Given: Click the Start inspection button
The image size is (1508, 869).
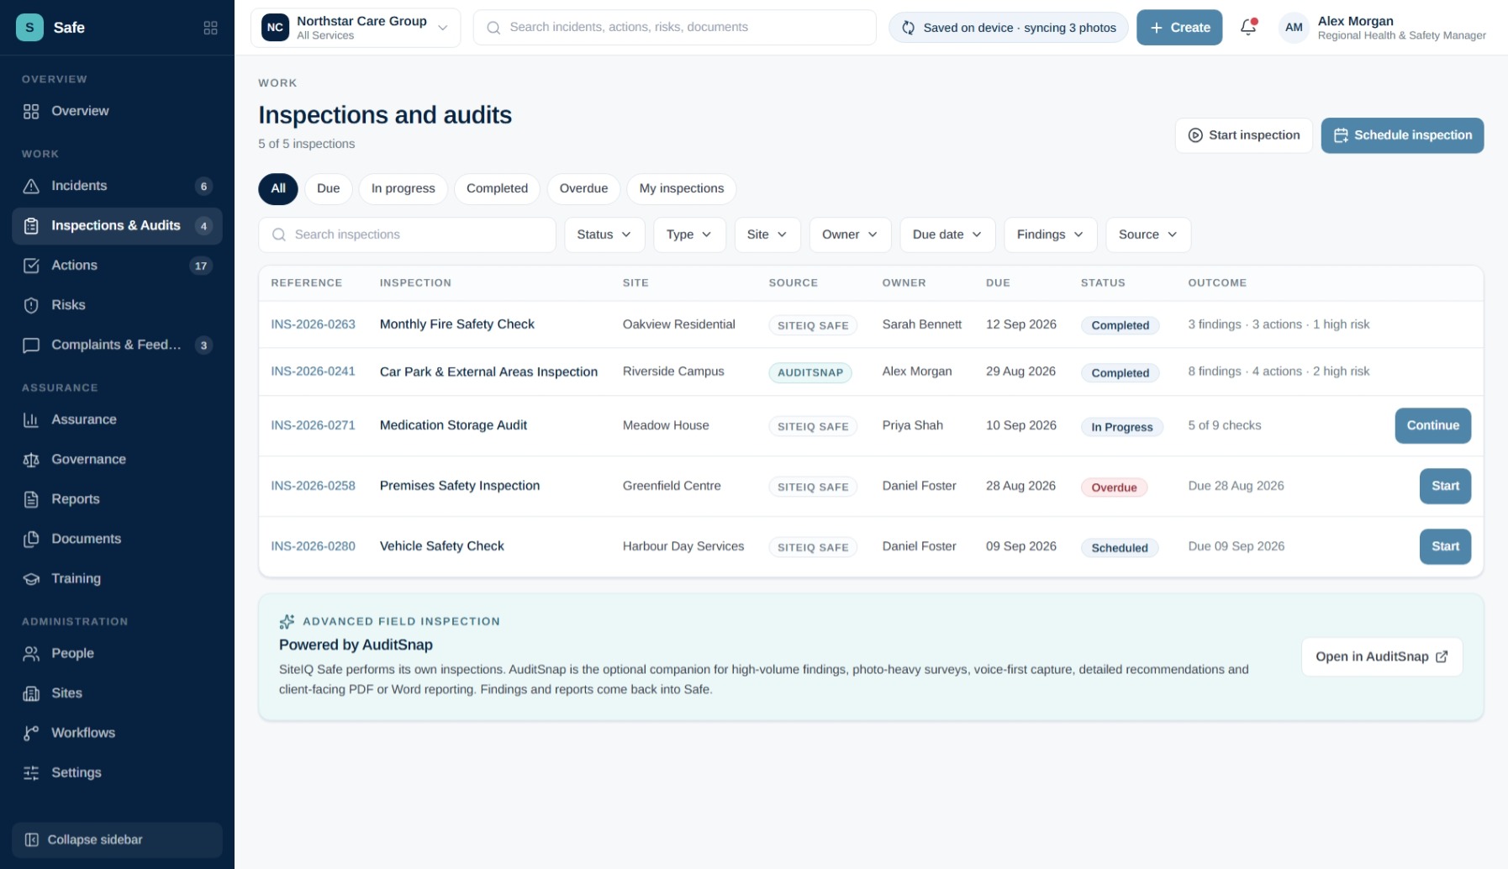Looking at the screenshot, I should 1243,135.
